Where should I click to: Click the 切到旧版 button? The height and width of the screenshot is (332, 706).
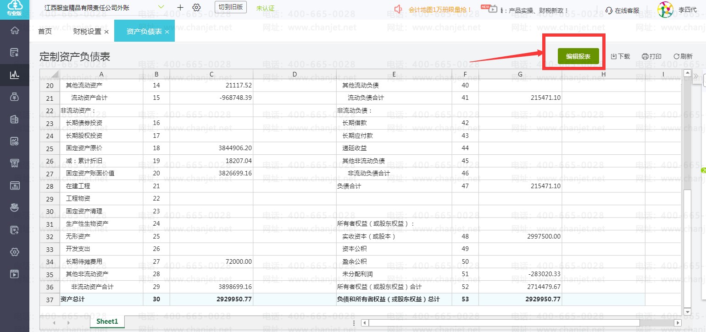231,7
